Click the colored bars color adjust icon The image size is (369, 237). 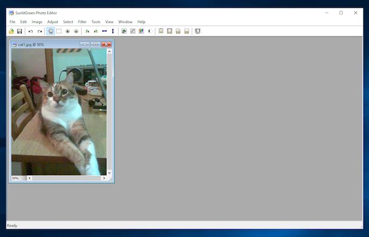click(x=141, y=31)
